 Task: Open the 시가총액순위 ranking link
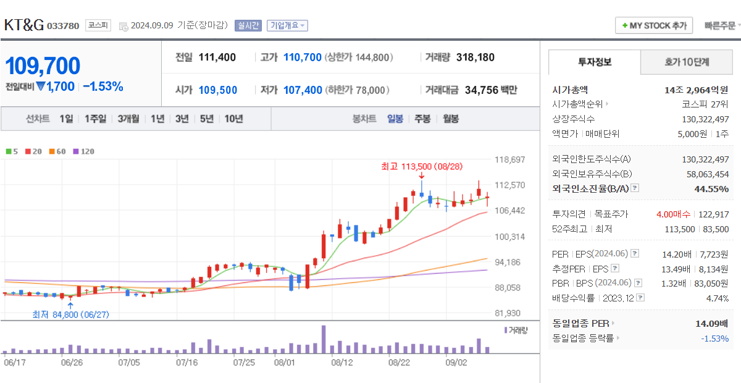[x=577, y=104]
